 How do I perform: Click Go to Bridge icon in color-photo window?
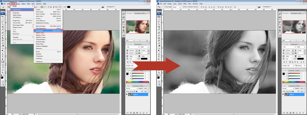[103, 7]
